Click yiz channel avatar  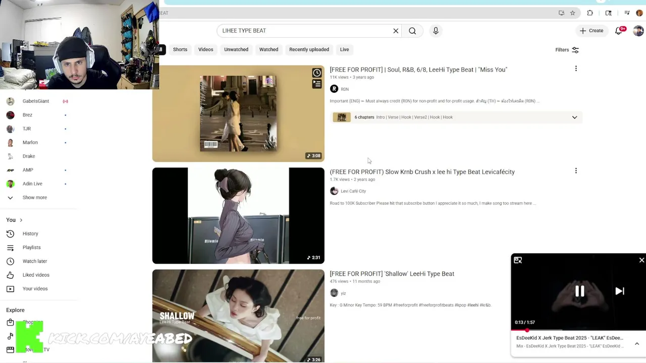coord(334,293)
